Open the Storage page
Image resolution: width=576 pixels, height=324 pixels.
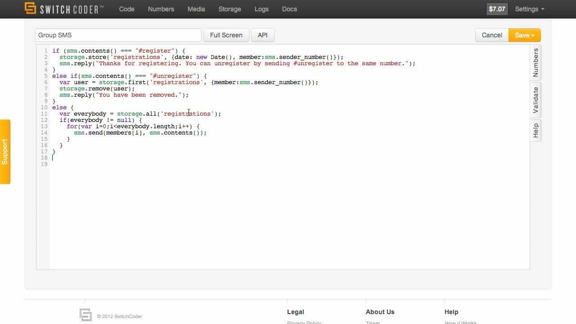[x=229, y=9]
